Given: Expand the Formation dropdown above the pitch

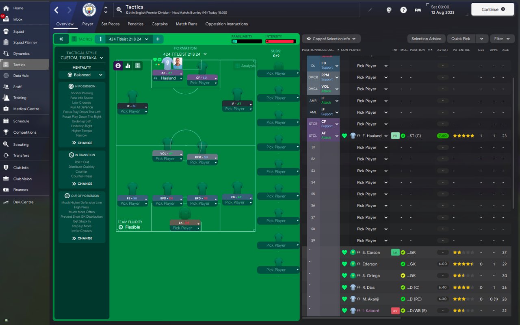Looking at the screenshot, I should (x=185, y=54).
